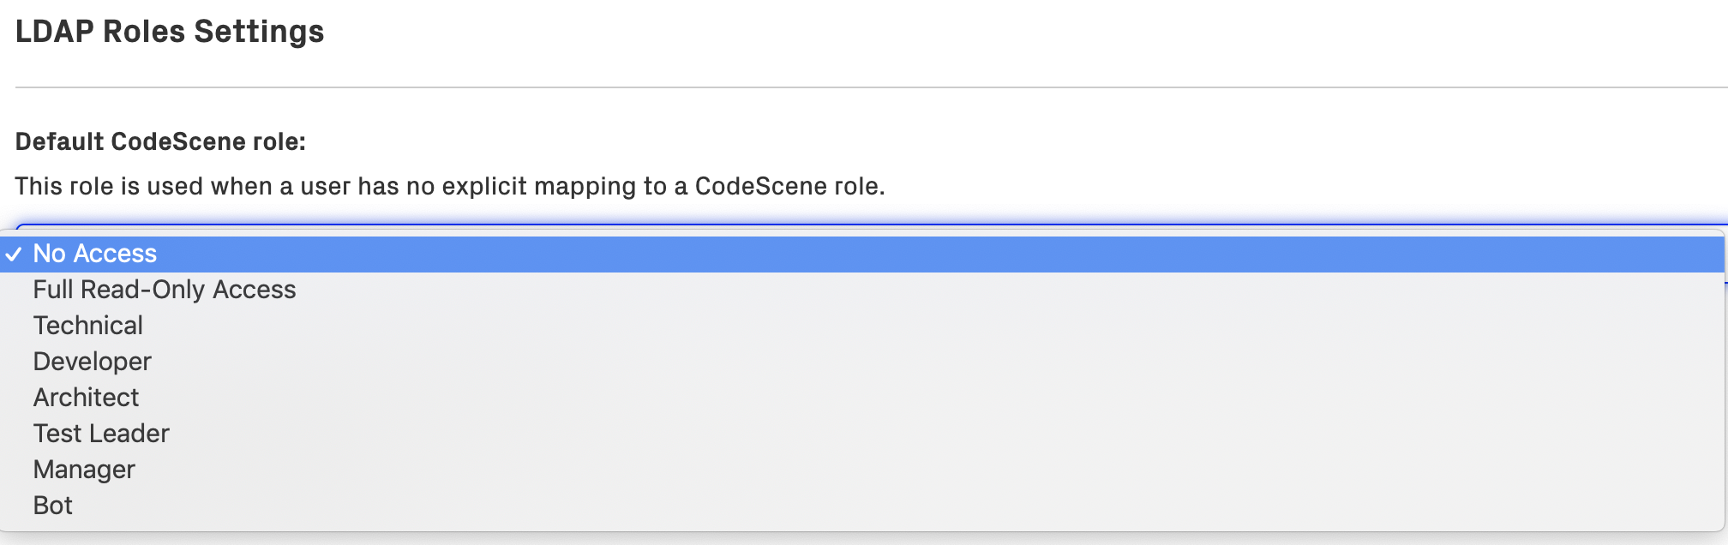Click the divider line under the heading
The width and height of the screenshot is (1728, 545).
pos(857,87)
